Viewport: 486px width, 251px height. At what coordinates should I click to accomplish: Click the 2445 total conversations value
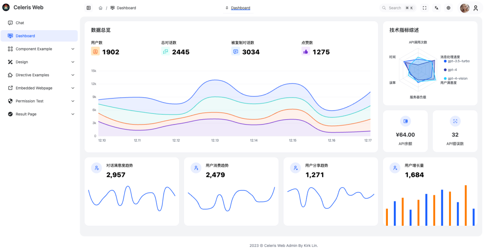181,52
